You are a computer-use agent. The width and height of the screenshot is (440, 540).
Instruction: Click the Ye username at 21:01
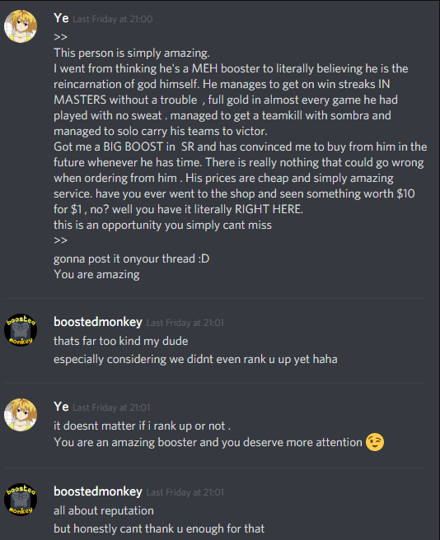(x=61, y=407)
